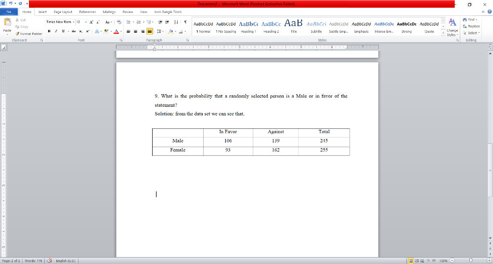Open the File tab
Image resolution: width=493 pixels, height=264 pixels.
[x=9, y=12]
